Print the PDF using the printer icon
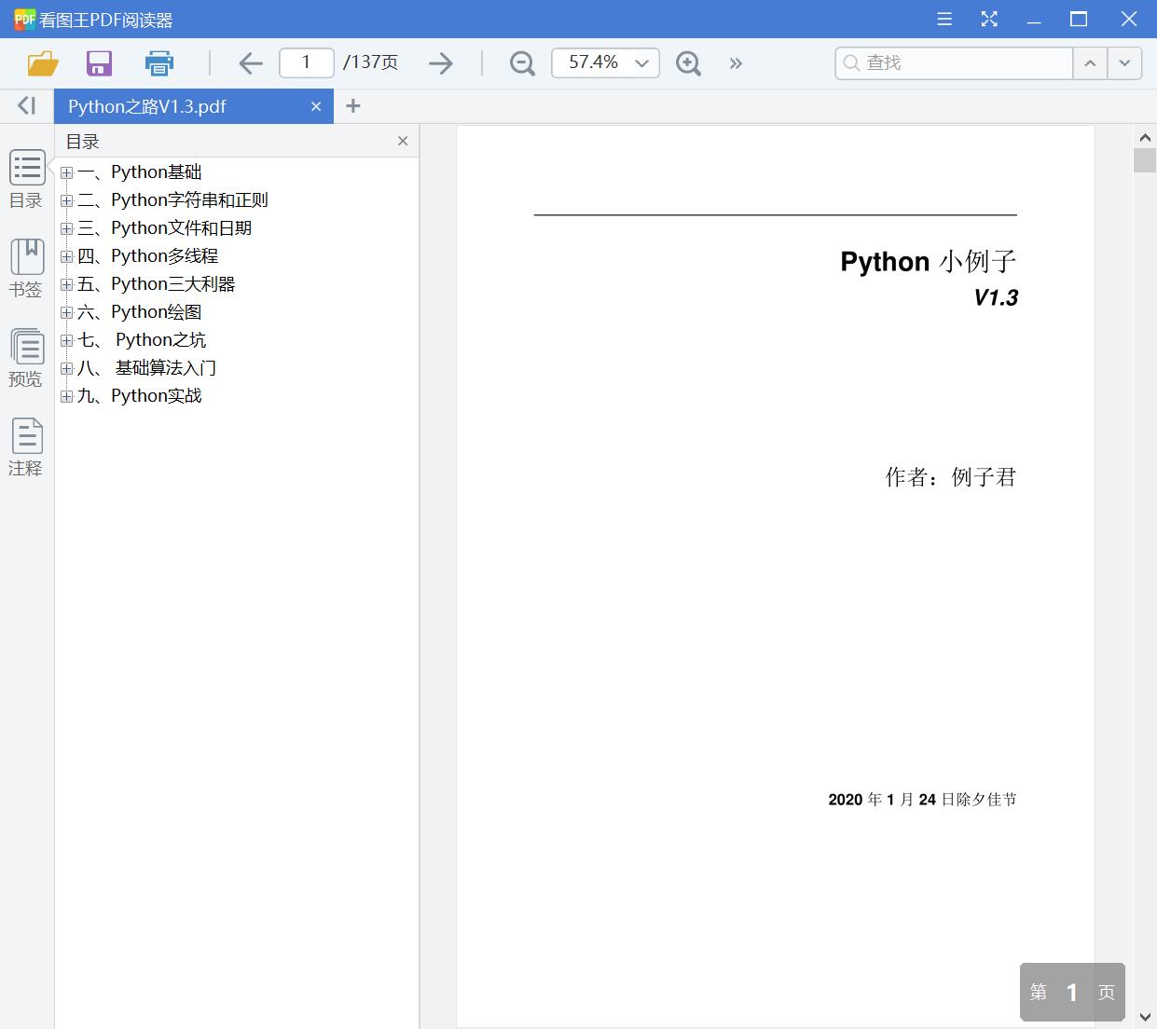This screenshot has width=1157, height=1029. pos(158,62)
